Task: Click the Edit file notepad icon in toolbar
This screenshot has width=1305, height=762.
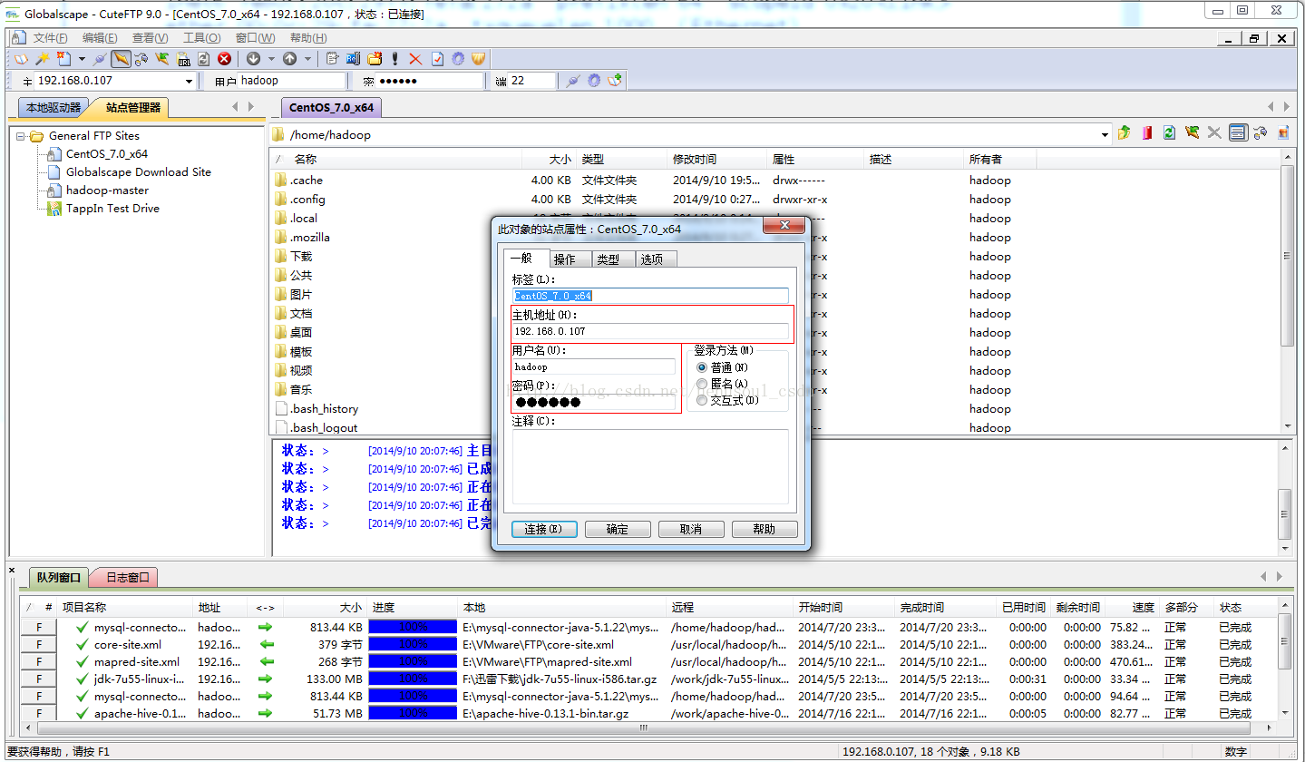Action: 332,59
